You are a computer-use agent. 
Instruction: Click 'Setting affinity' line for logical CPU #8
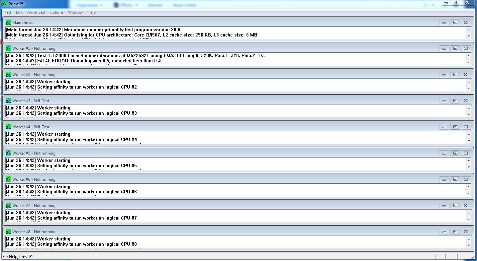pos(71,244)
